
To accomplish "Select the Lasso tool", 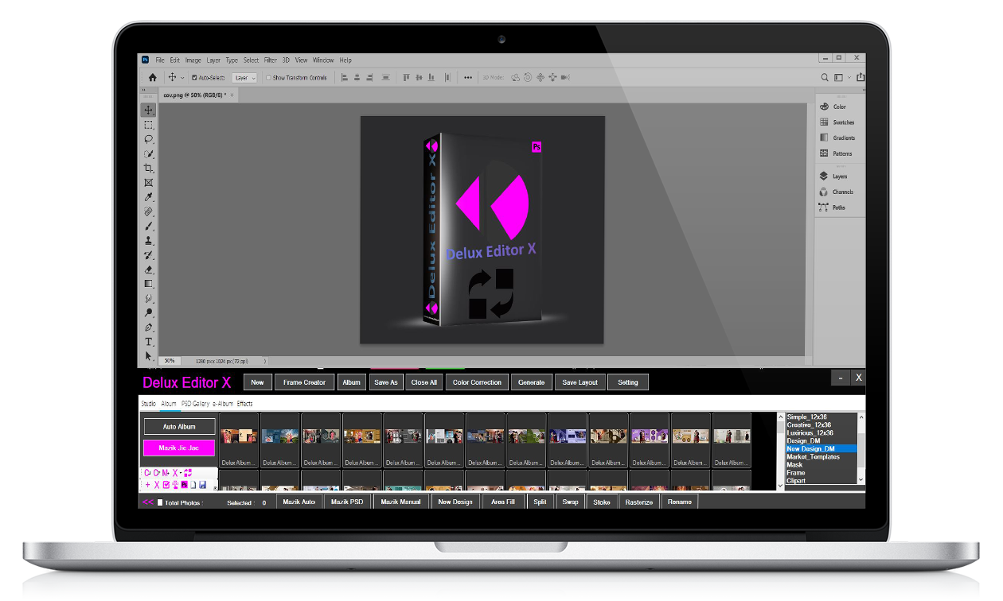I will point(149,139).
